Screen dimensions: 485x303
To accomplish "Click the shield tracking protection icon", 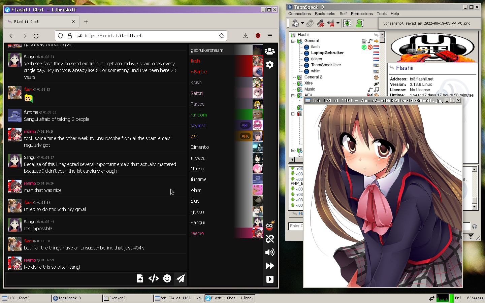I will [60, 36].
